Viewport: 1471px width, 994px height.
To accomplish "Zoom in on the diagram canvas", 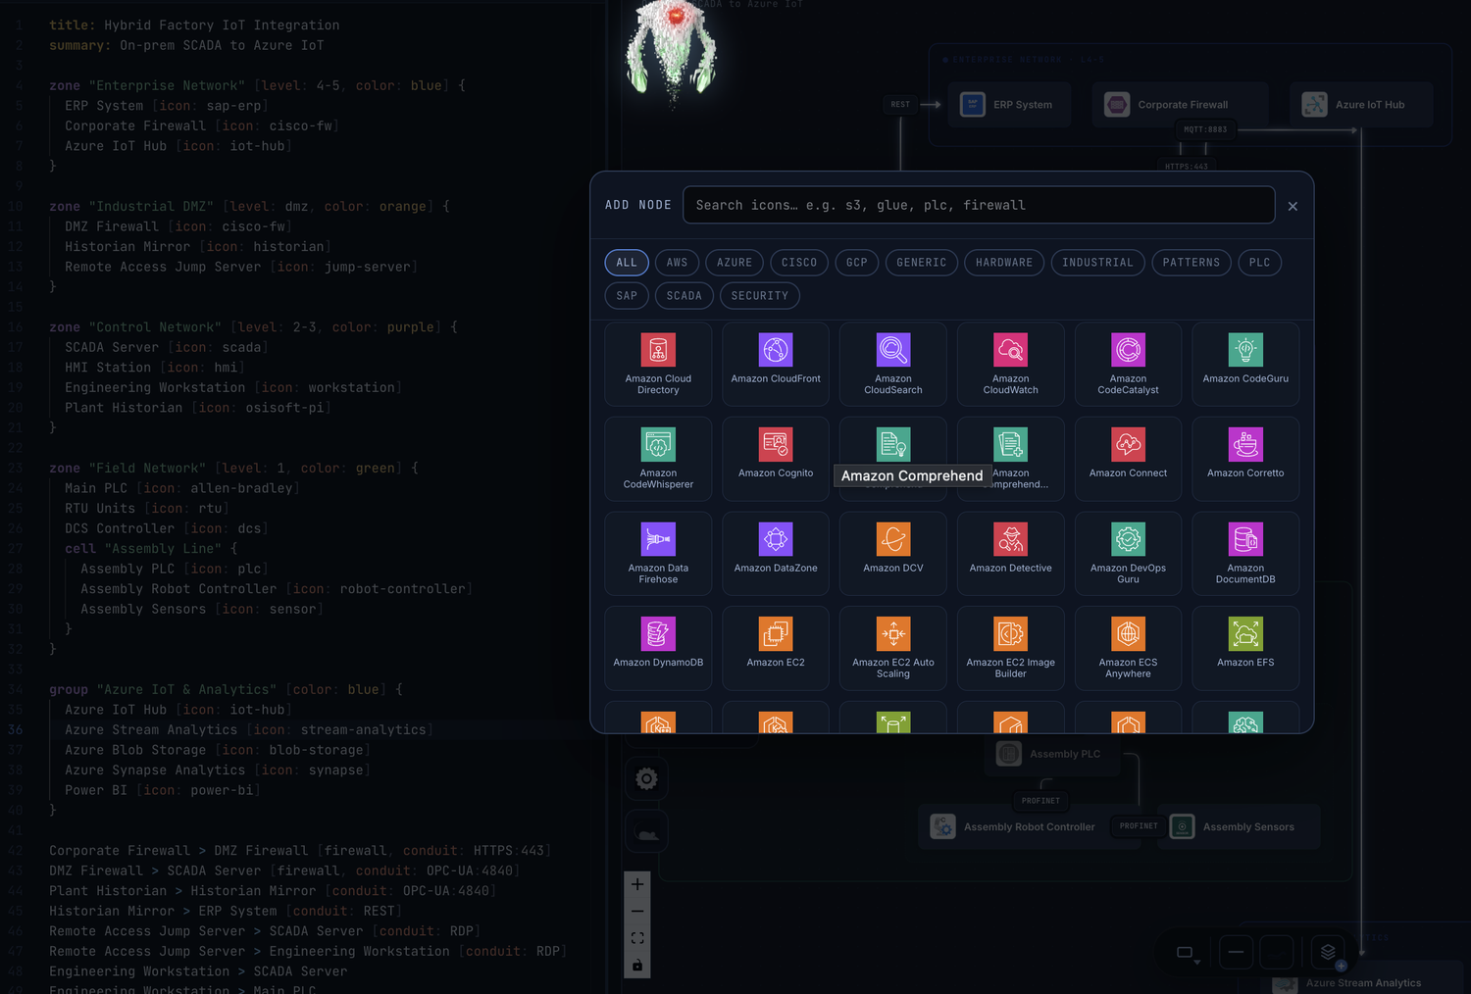I will pyautogui.click(x=637, y=884).
